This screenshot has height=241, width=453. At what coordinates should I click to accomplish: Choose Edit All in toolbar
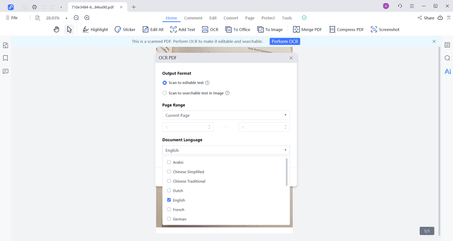pos(153,29)
